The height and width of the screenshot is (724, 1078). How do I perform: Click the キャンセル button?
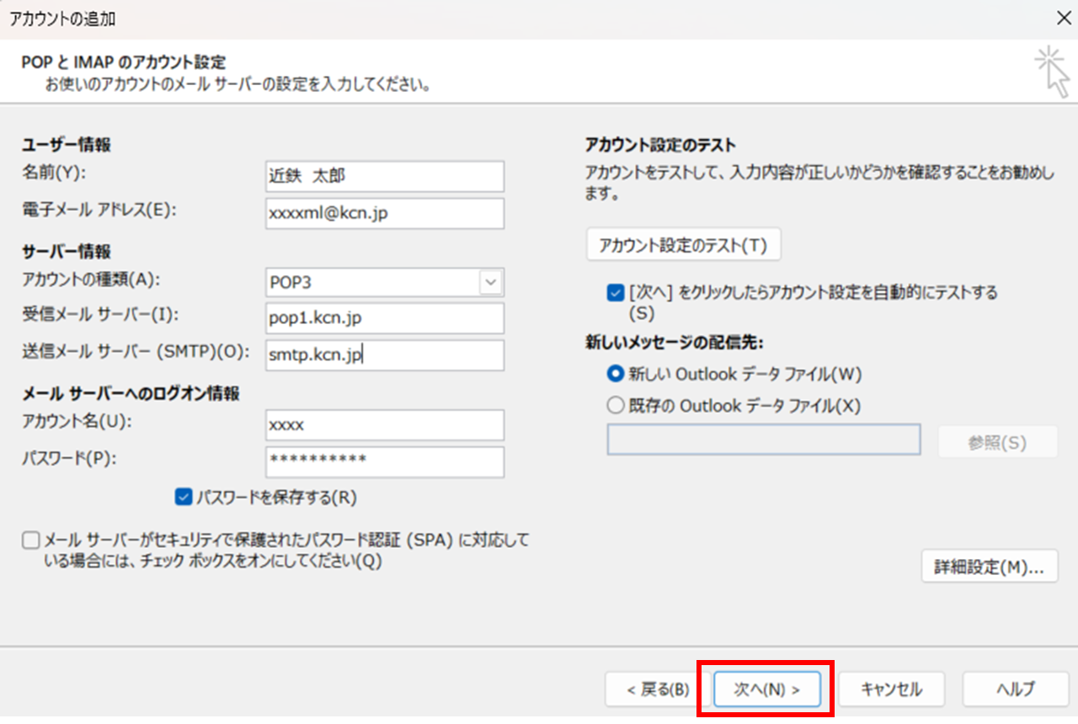click(891, 689)
